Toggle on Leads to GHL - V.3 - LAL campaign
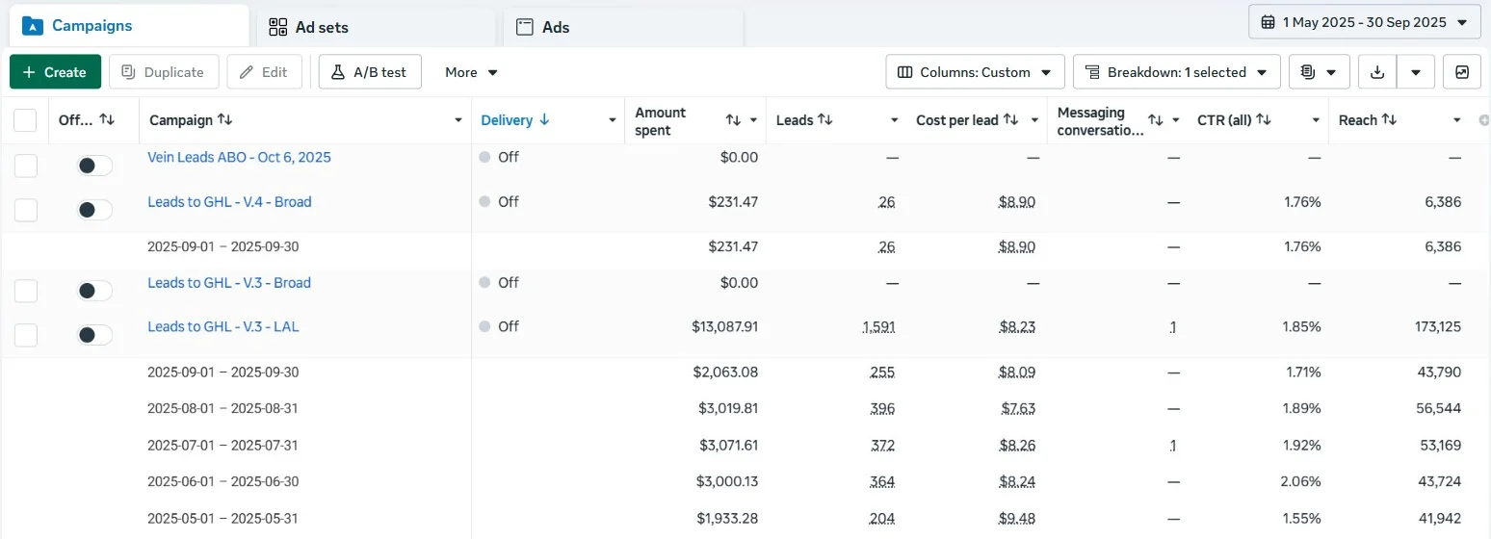Viewport: 1491px width, 539px height. (94, 335)
